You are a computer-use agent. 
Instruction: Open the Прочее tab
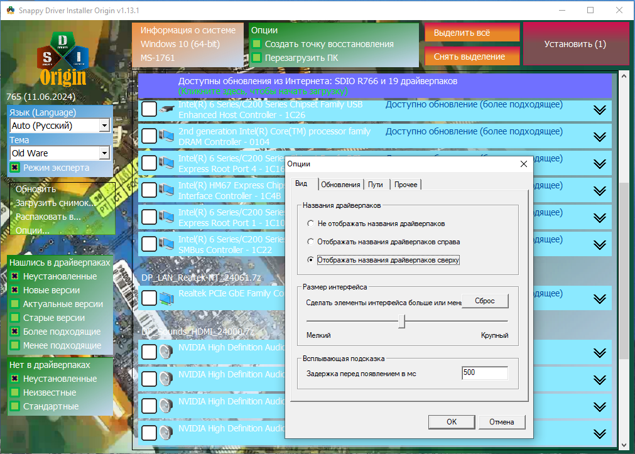(406, 185)
